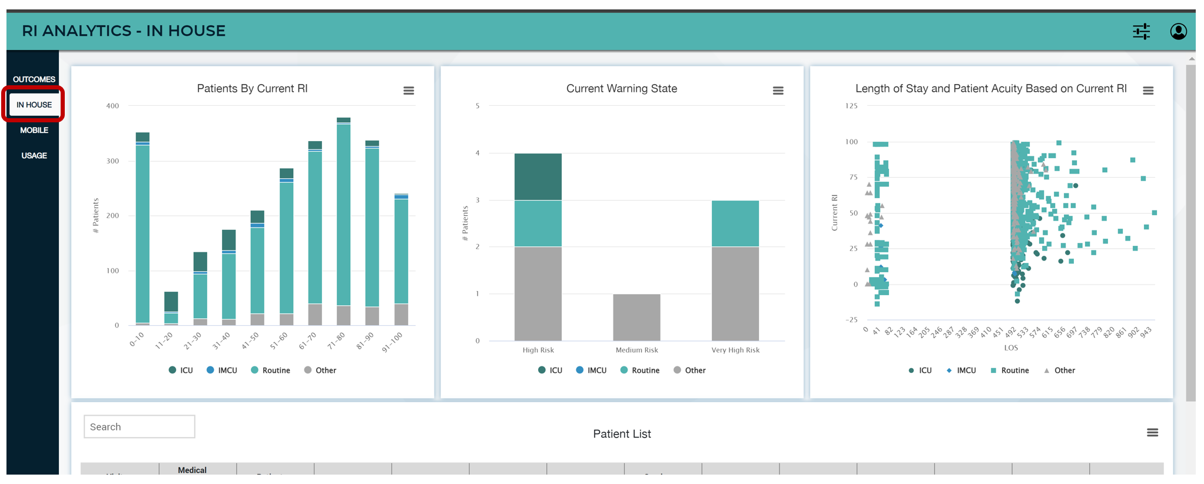1204x484 pixels.
Task: Click the scrollbar up arrow
Action: coord(1191,59)
